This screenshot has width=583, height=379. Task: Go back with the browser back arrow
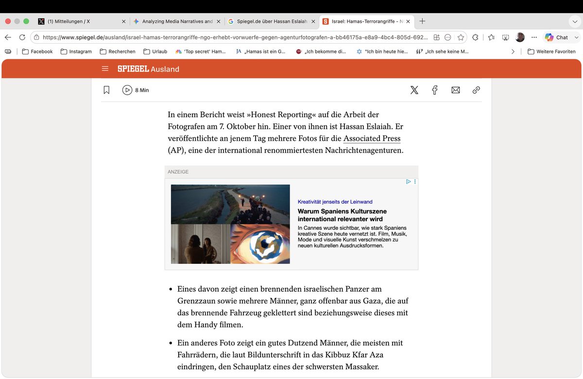tap(8, 37)
